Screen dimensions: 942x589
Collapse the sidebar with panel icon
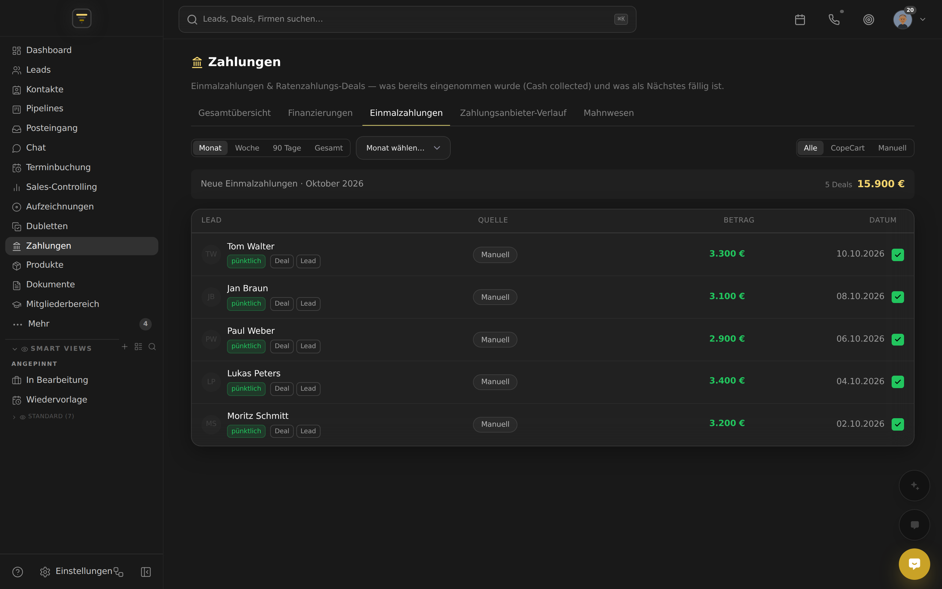(146, 571)
